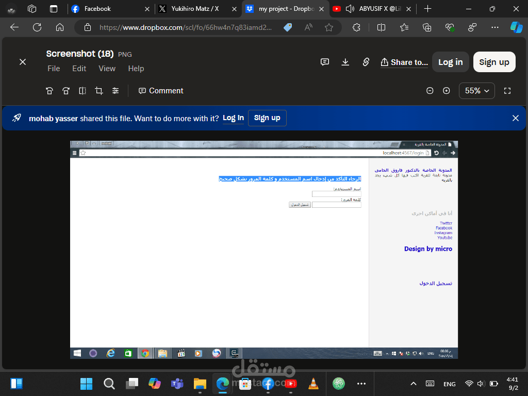
Task: Dismiss the blue shared-file banner
Action: 515,118
